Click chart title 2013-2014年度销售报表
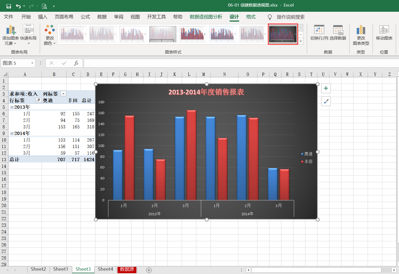Viewport: 399px width, 274px height. point(206,92)
